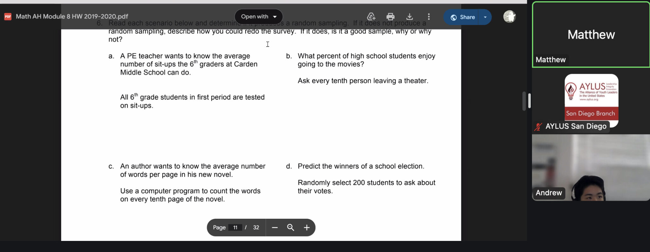Click the red PDF file type icon
This screenshot has width=650, height=252.
8,16
